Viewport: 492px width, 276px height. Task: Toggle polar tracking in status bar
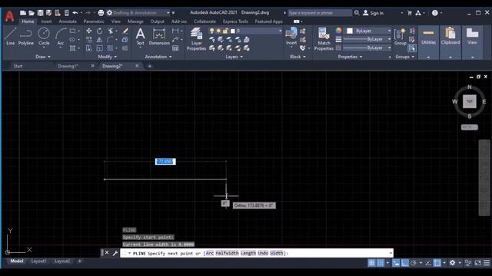(414, 263)
